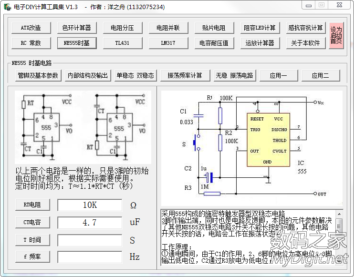
Task: Click inside the 采用555构成的施密特触发器 description text
Action: [248, 237]
